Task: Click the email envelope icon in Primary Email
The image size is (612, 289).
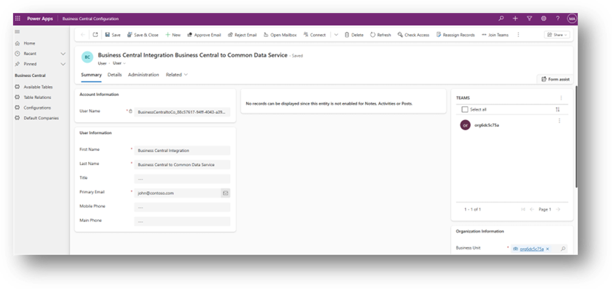Action: (225, 193)
